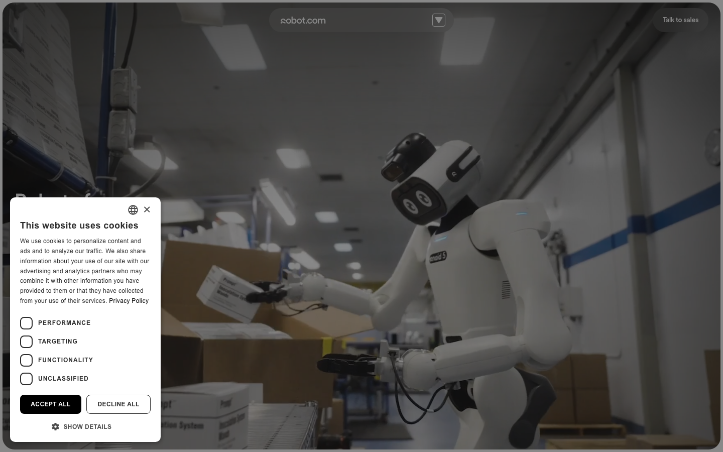Open the Privacy Policy link
The width and height of the screenshot is (723, 452).
point(129,301)
